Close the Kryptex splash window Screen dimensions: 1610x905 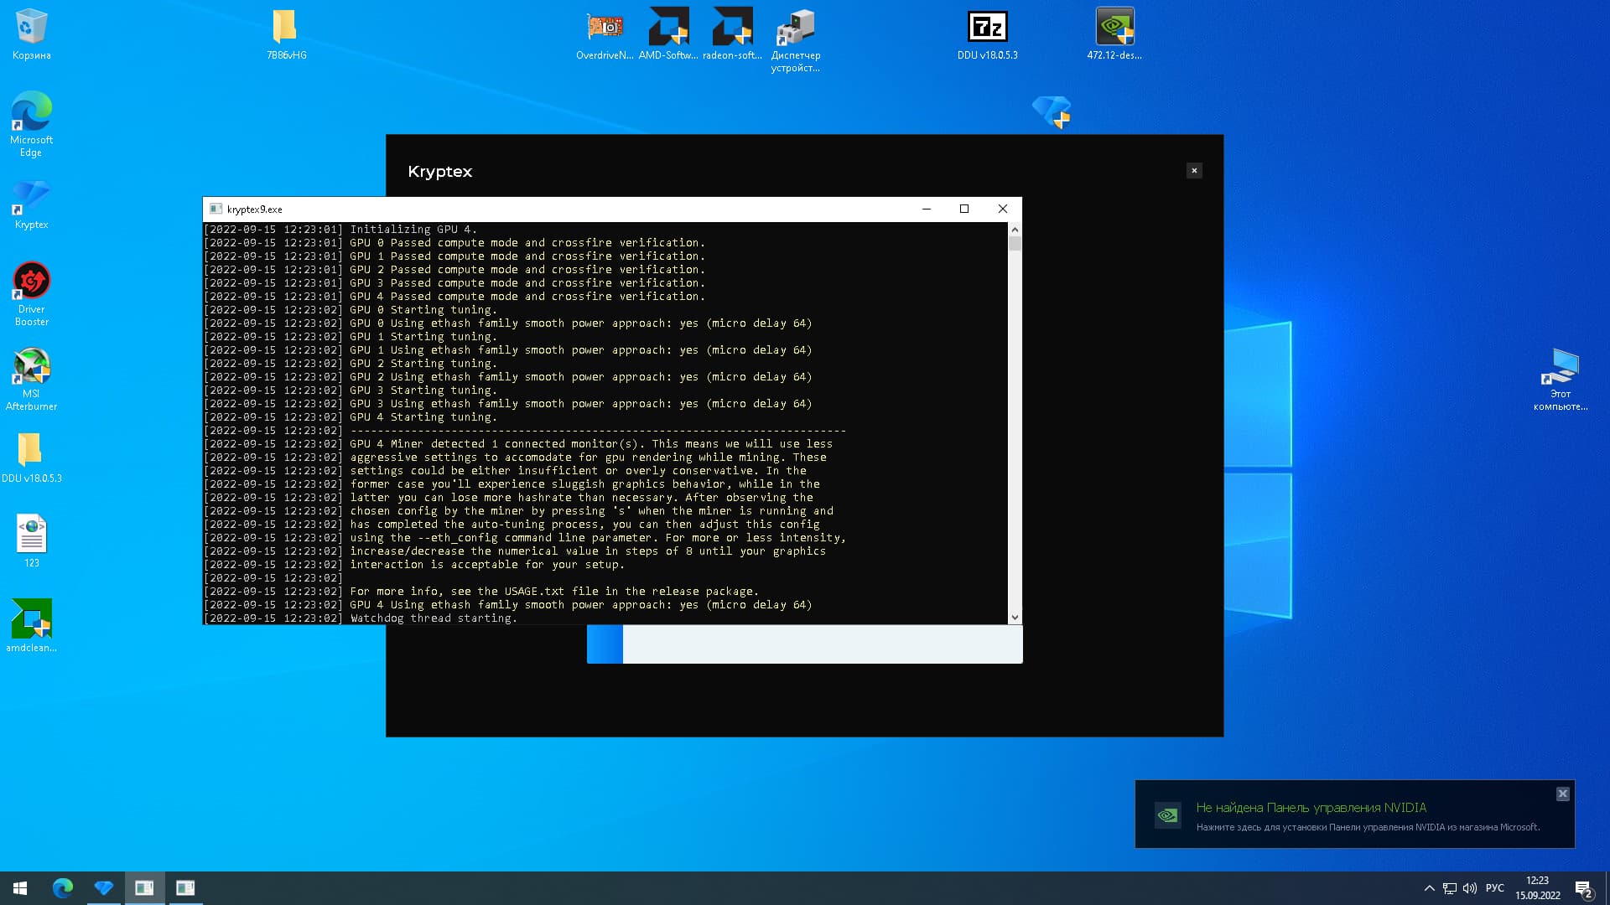pyautogui.click(x=1194, y=171)
